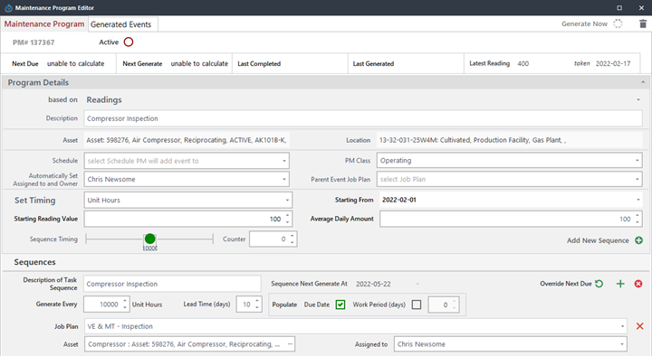Click the green plus icon beside Override Next Due
The width and height of the screenshot is (652, 356).
(620, 284)
